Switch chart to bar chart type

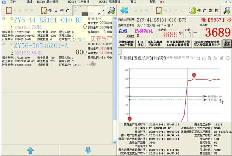[221, 58]
